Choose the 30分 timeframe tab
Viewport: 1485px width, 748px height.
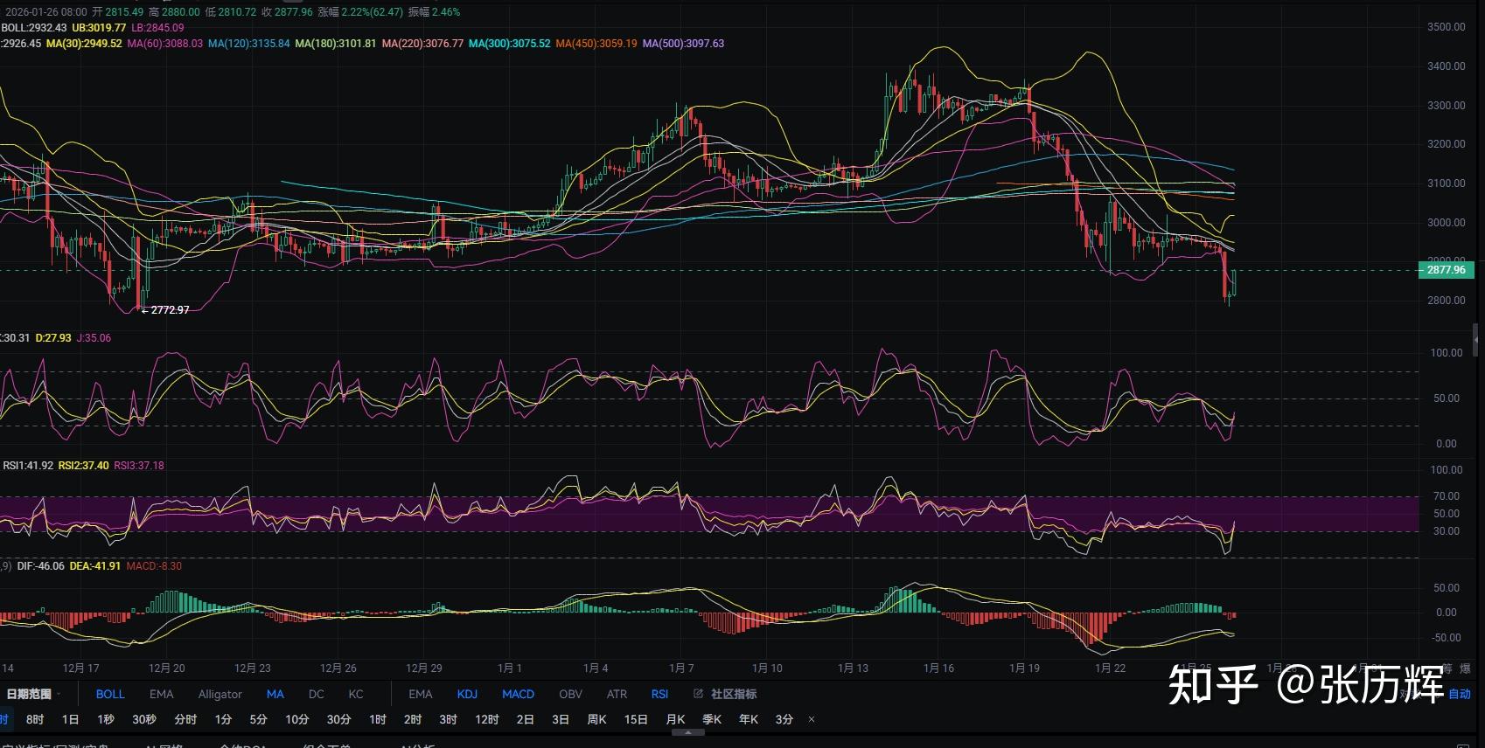(338, 720)
